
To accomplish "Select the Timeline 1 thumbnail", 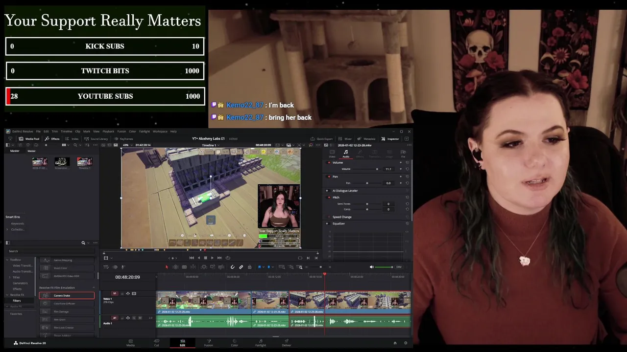I will pyautogui.click(x=84, y=162).
